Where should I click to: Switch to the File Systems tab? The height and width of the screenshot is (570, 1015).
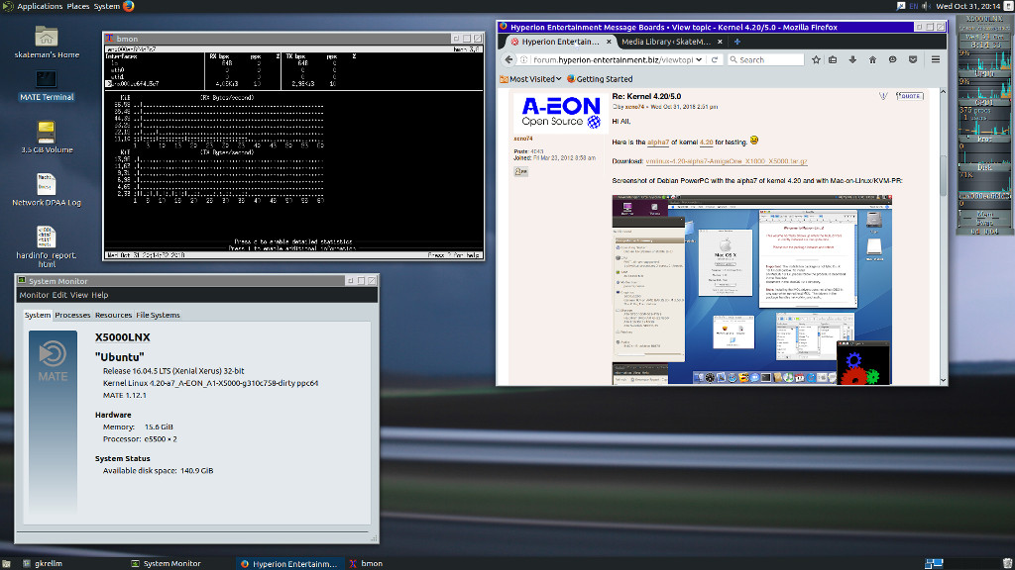click(x=158, y=315)
